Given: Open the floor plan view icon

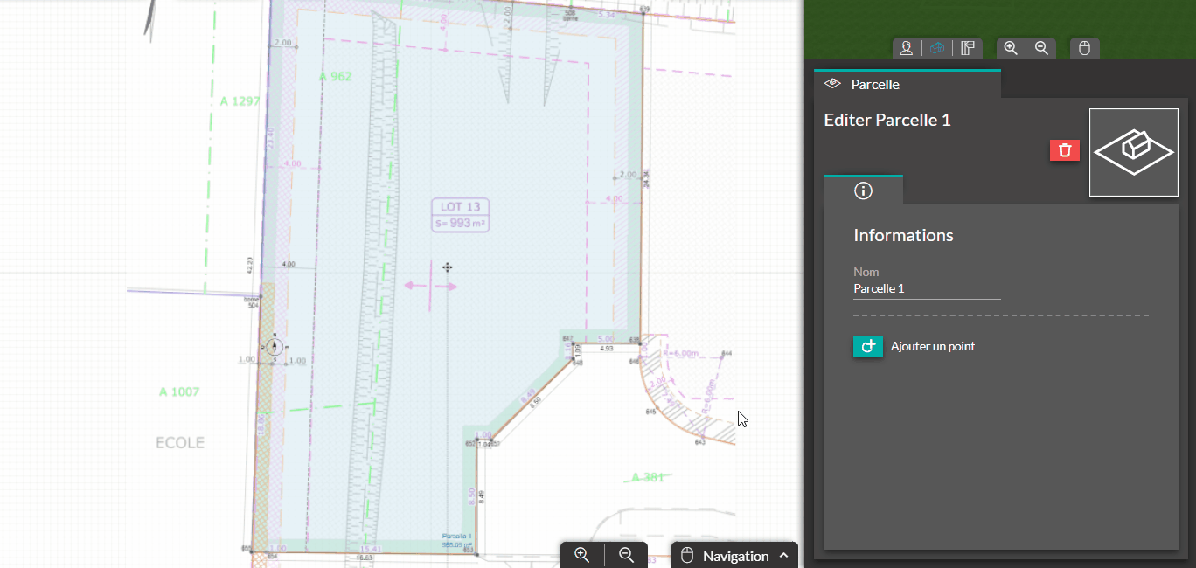Looking at the screenshot, I should click(x=967, y=48).
